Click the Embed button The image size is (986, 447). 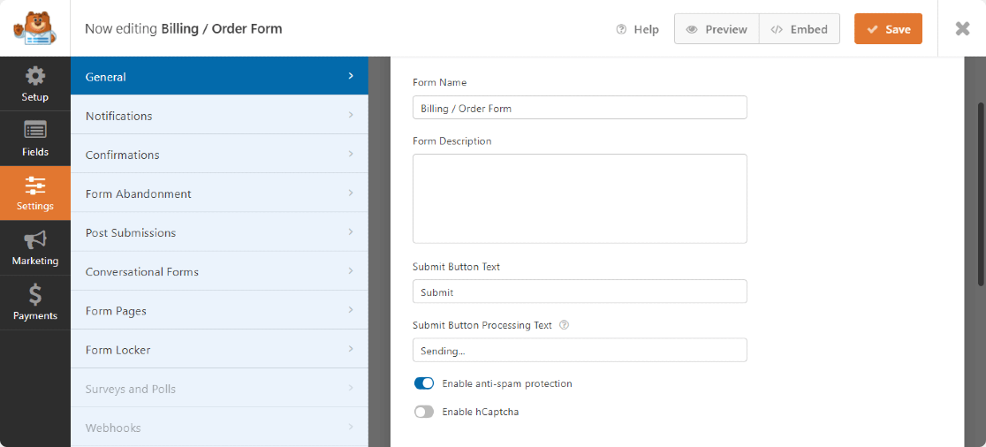799,29
